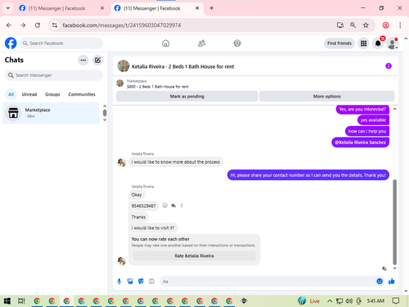Start a new message with compose icon

97,60
